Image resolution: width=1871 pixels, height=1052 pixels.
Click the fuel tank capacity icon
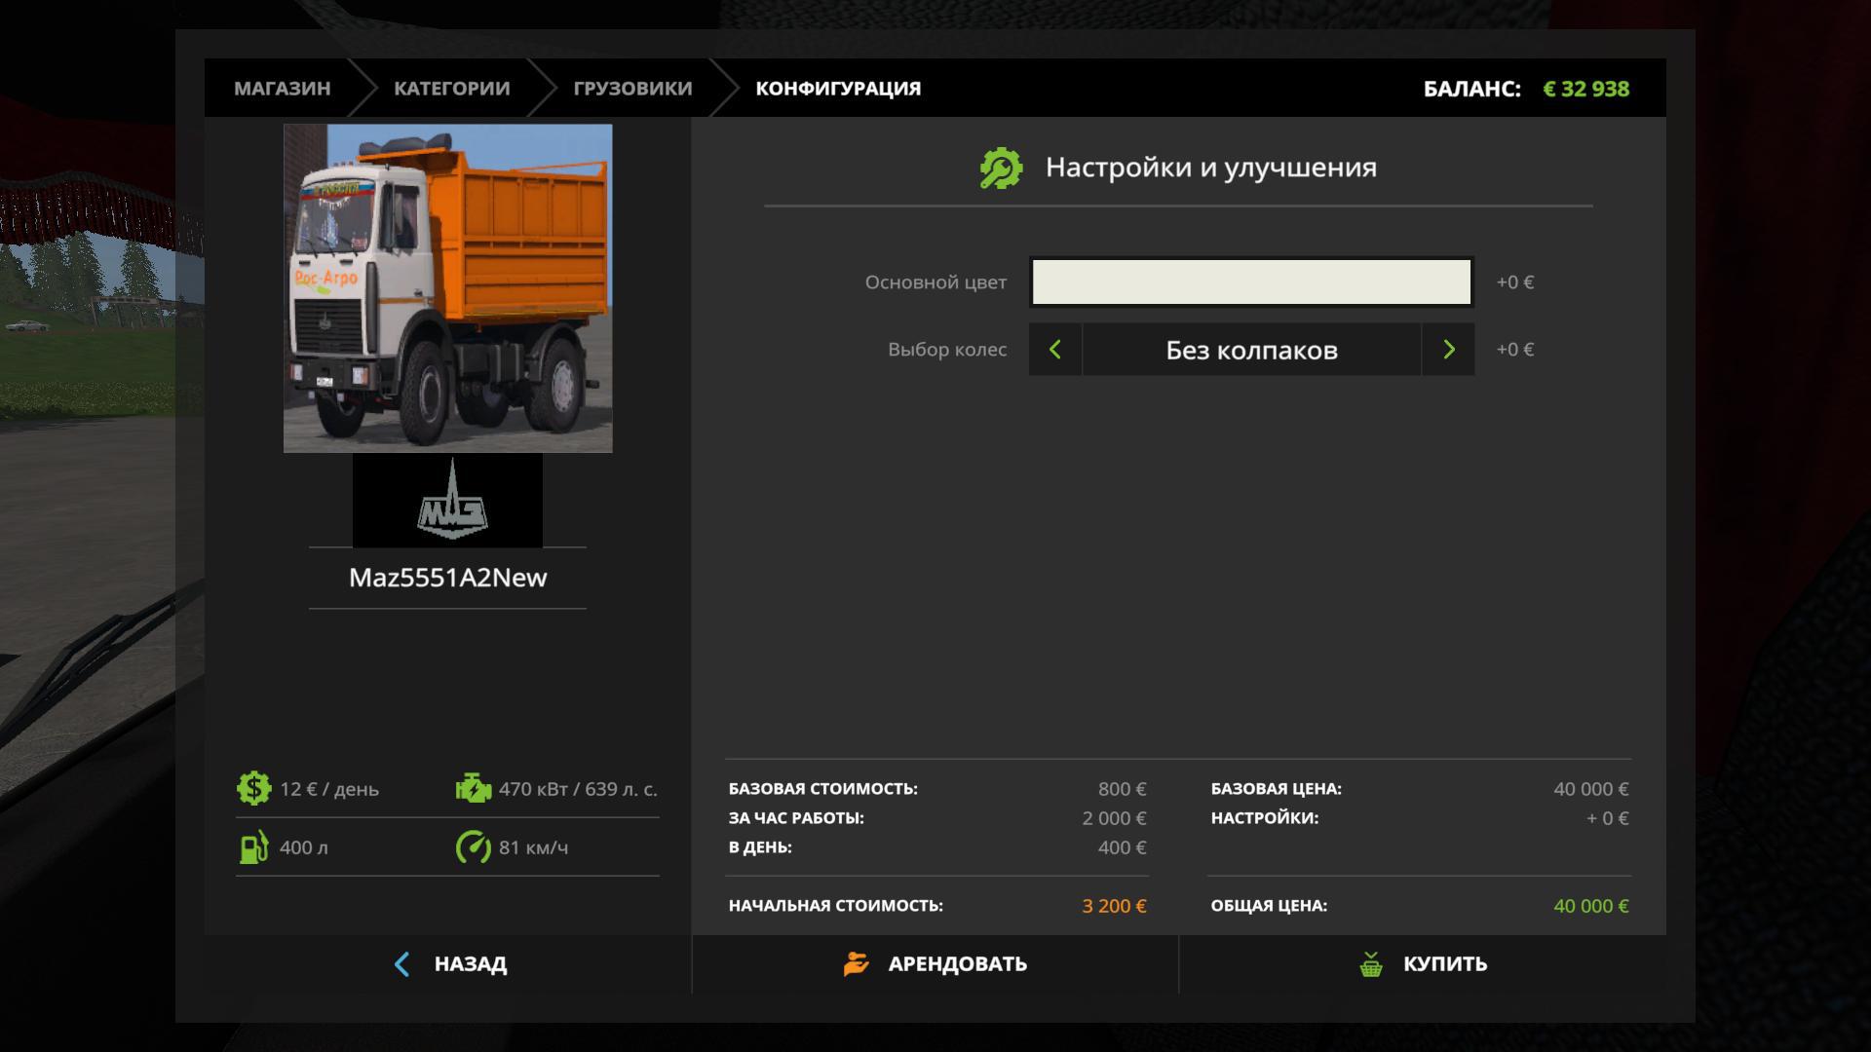click(253, 847)
